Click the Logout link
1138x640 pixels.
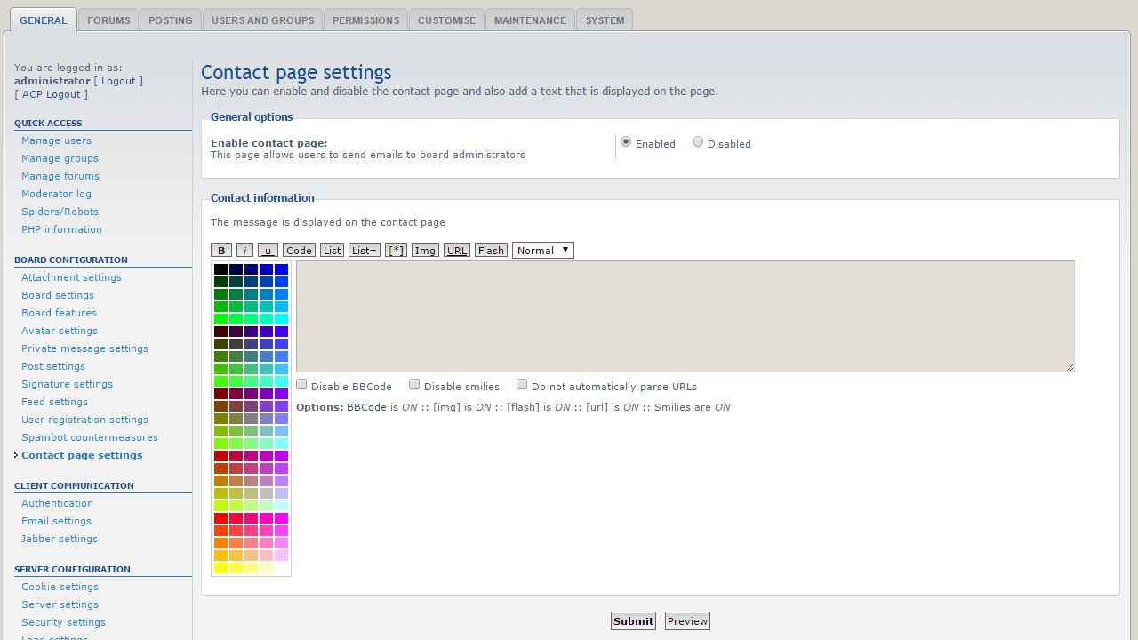(x=118, y=81)
